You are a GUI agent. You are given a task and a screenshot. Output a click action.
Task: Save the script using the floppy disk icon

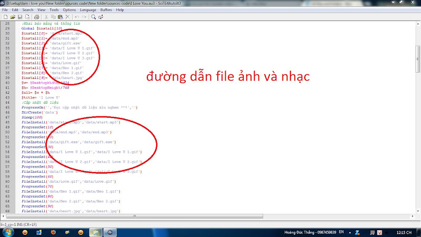pos(20,17)
